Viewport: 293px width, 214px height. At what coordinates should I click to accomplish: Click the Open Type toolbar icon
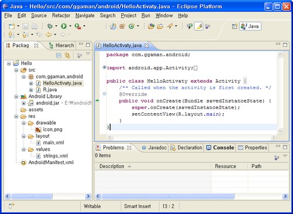pos(151,26)
